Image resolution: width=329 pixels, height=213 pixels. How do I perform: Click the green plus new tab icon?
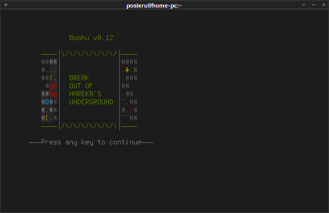pos(6,5)
